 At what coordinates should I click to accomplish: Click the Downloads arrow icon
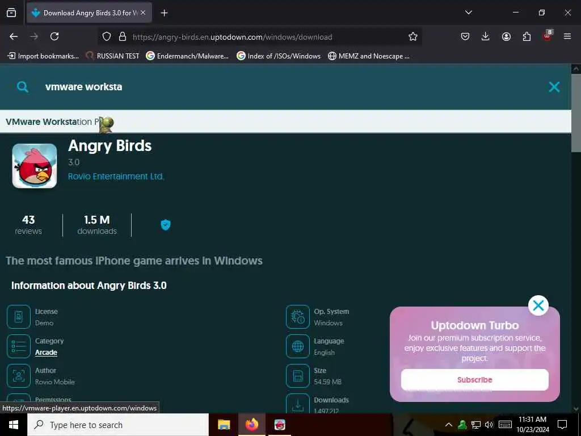(297, 404)
